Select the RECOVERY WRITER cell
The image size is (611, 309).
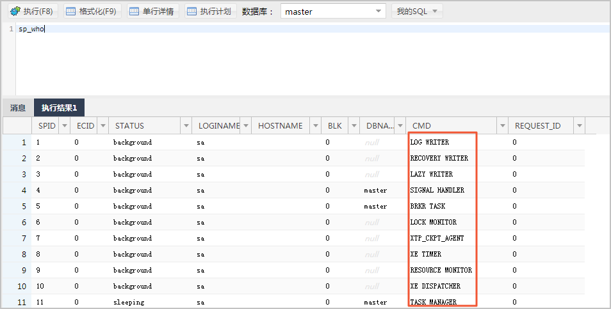(x=439, y=158)
